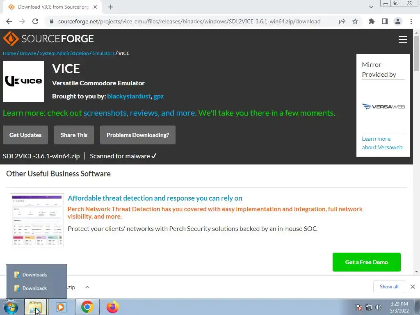The image size is (420, 315).
Task: Open System Administration breadcrumb link
Action: 64,53
